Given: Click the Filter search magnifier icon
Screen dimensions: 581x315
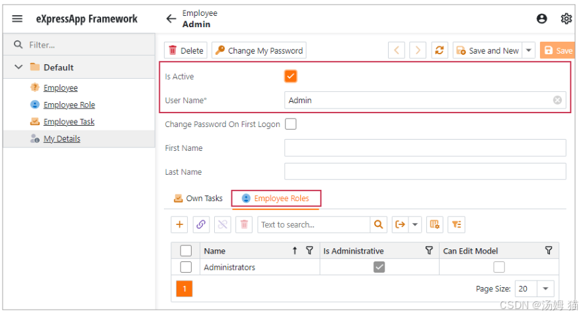Looking at the screenshot, I should [x=18, y=45].
